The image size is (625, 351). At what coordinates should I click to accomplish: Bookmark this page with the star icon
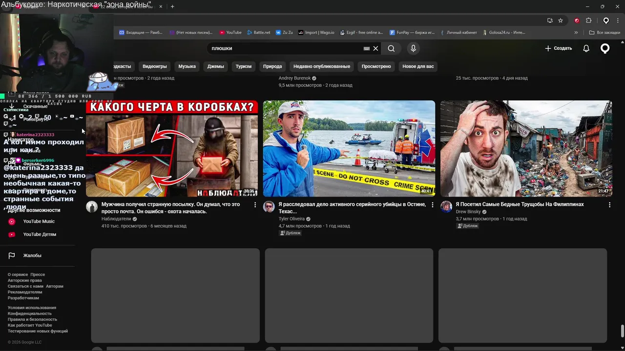pos(561,20)
